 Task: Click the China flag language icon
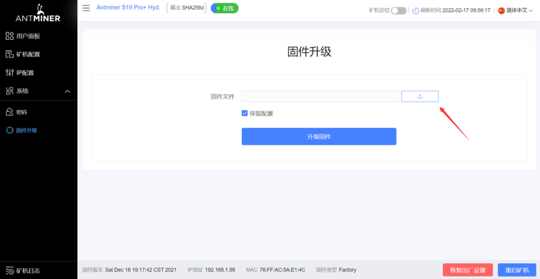coord(501,11)
